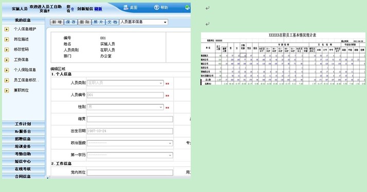Click the 桌面 desktop icon in header

(x=126, y=8)
